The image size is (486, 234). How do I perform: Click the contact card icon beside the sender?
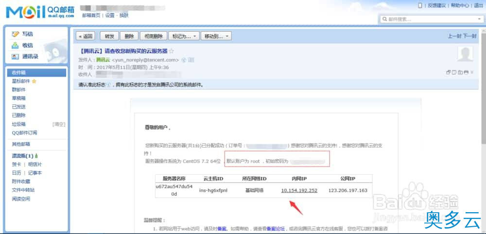click(191, 60)
